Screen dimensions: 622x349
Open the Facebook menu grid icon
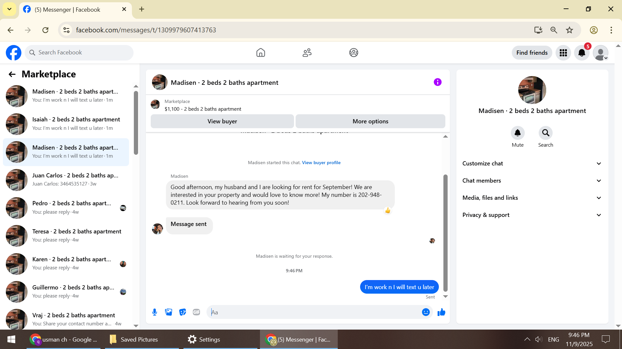point(563,53)
